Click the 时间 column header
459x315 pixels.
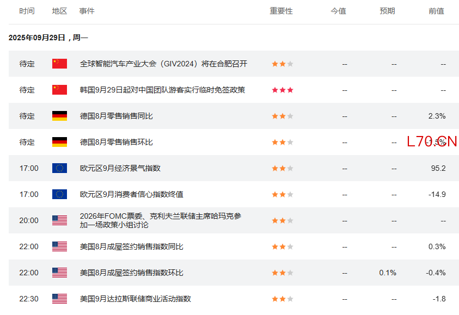coord(27,11)
